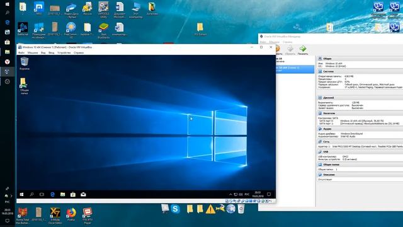
Task: Open File Explorer in guest taskbar
Action: (x=62, y=194)
